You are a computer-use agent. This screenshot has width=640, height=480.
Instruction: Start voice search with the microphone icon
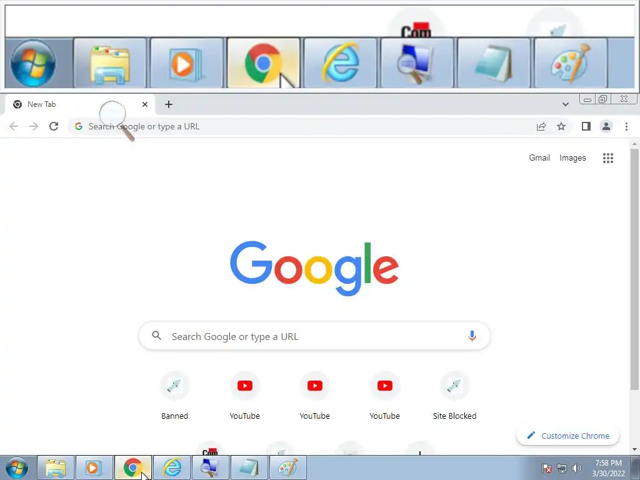click(x=472, y=336)
